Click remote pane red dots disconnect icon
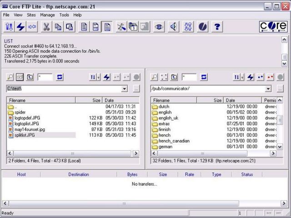291x218 pixels. 271,77
